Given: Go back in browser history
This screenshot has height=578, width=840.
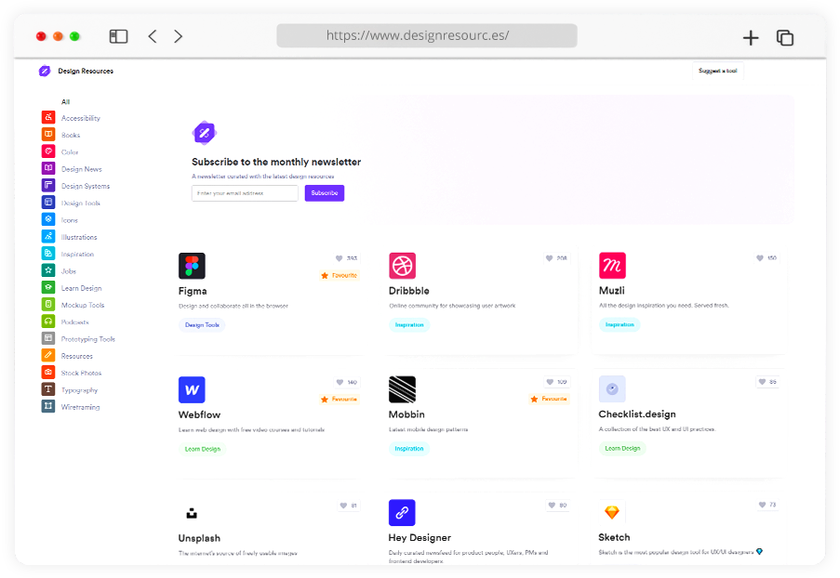Looking at the screenshot, I should (153, 36).
